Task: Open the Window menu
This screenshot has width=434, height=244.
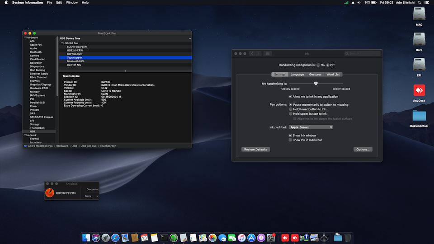Action: [72, 3]
